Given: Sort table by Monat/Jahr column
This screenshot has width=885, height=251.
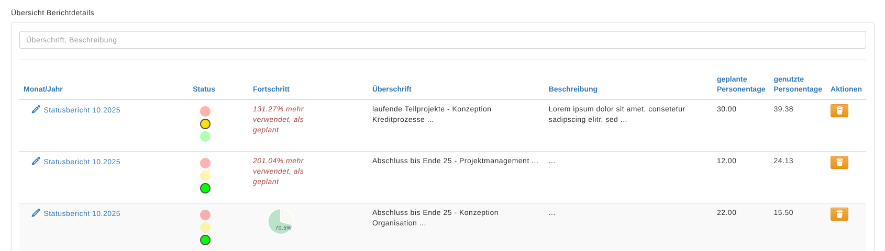Looking at the screenshot, I should point(43,89).
